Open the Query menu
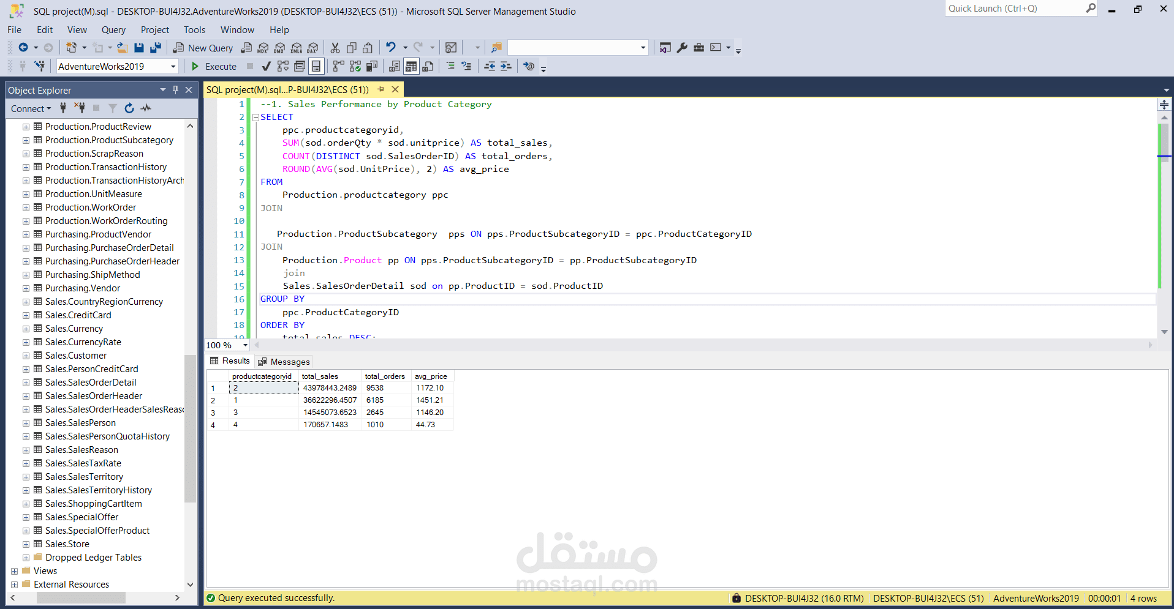Image resolution: width=1174 pixels, height=609 pixels. click(x=113, y=29)
